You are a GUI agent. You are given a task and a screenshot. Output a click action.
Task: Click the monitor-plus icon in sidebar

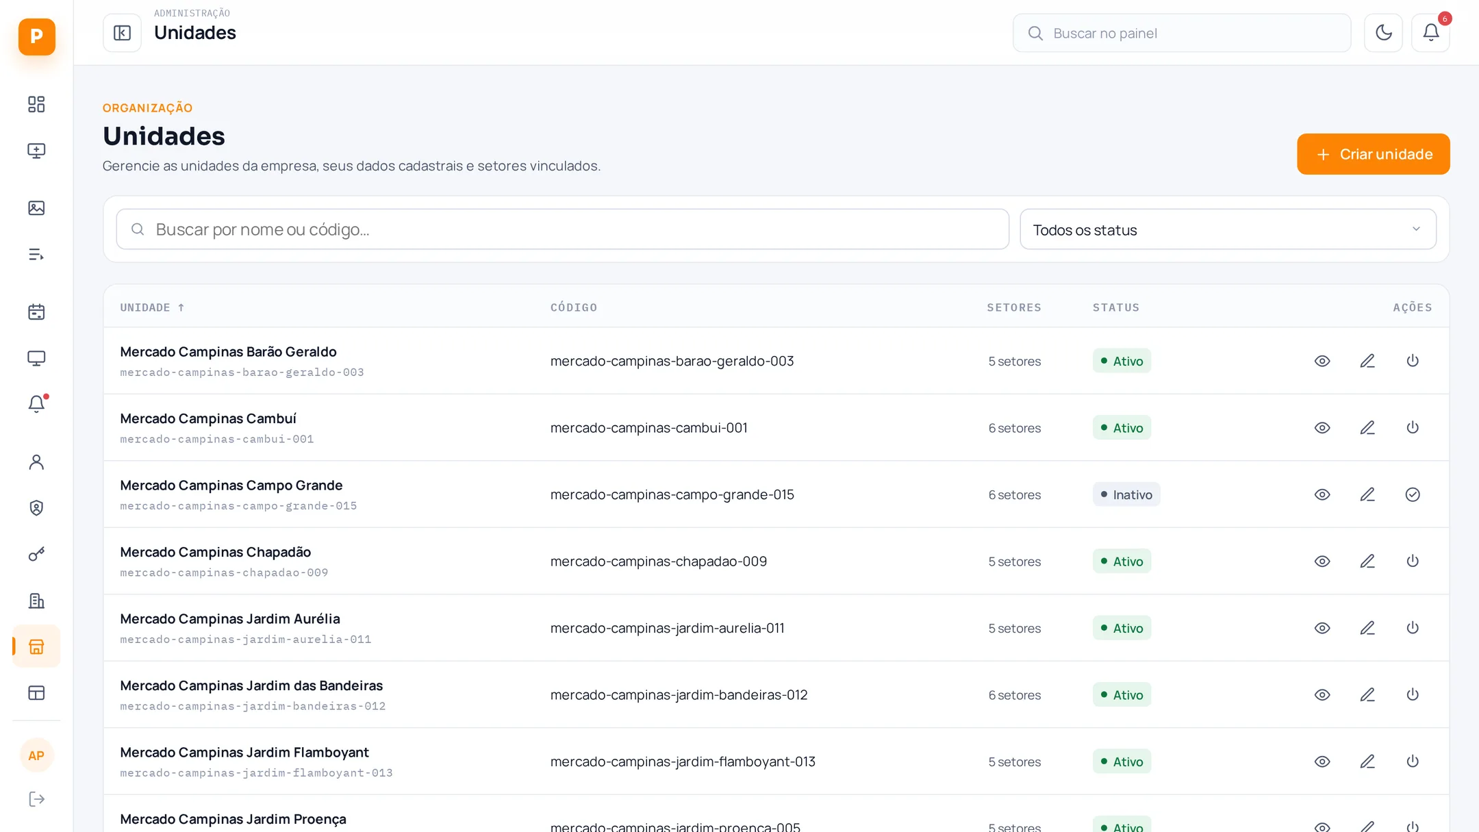coord(36,151)
